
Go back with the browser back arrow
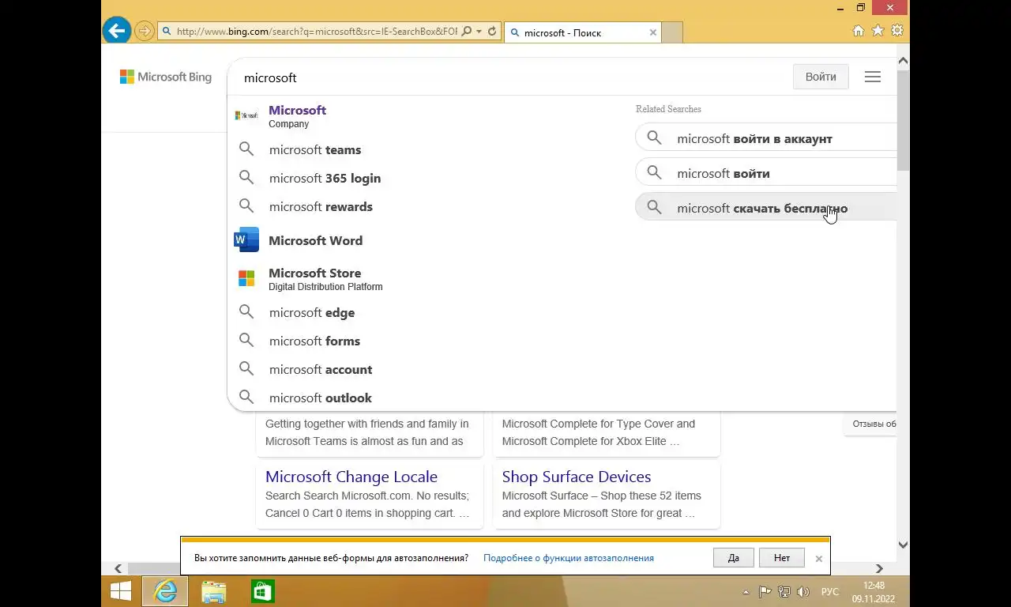click(117, 31)
